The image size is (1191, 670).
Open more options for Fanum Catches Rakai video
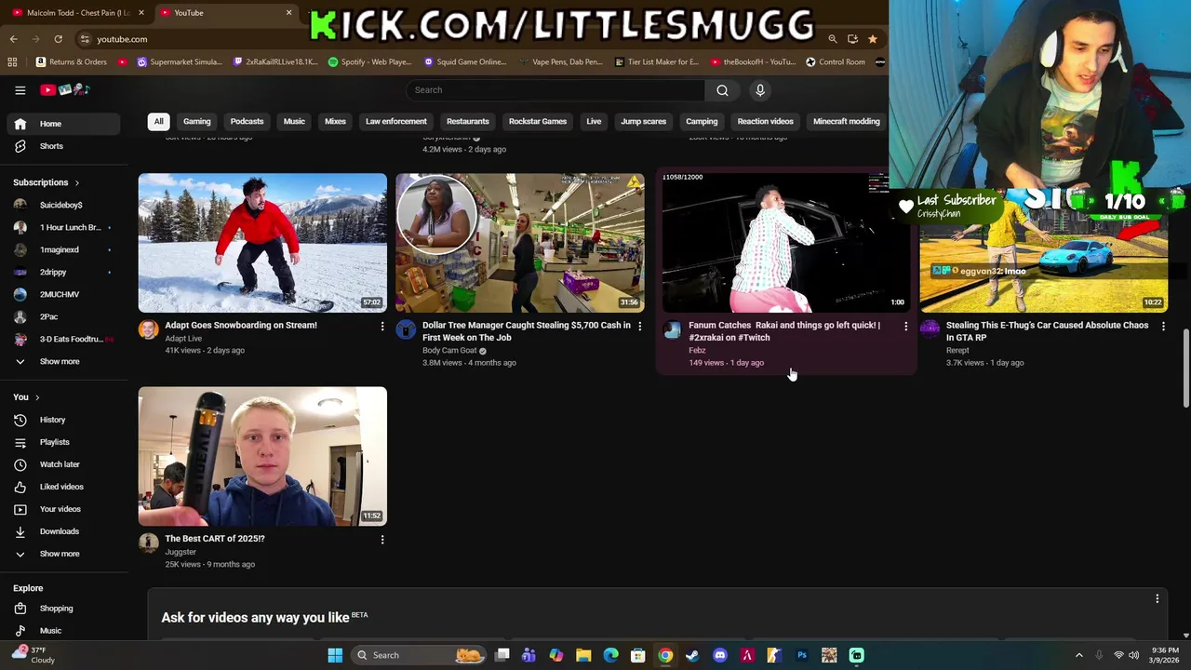point(905,326)
